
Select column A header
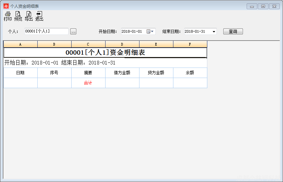pyautogui.click(x=20, y=44)
